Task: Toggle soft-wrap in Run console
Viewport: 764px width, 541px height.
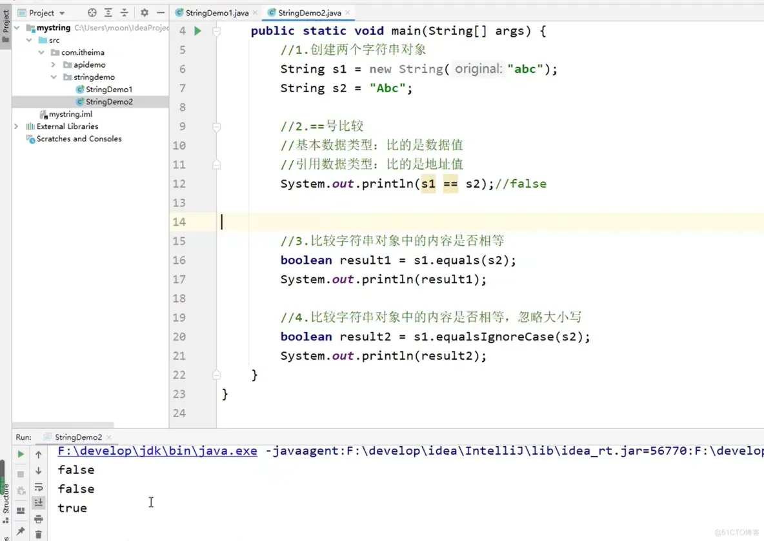Action: coord(39,487)
